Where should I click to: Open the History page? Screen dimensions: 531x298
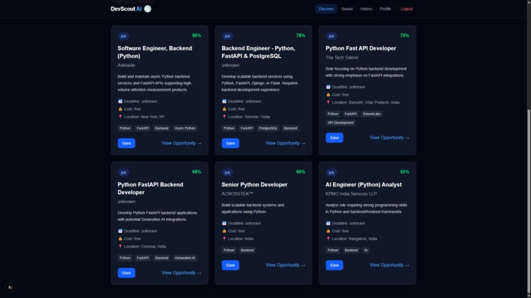(366, 9)
